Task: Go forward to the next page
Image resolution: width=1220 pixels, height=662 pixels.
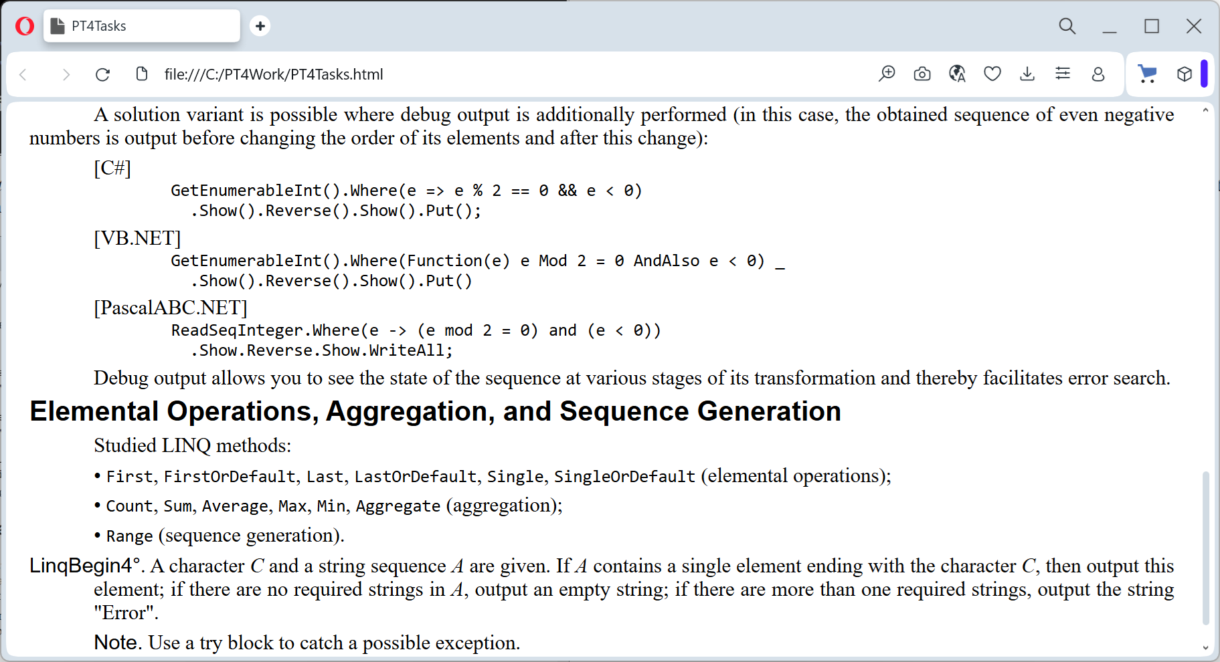Action: pyautogui.click(x=66, y=74)
